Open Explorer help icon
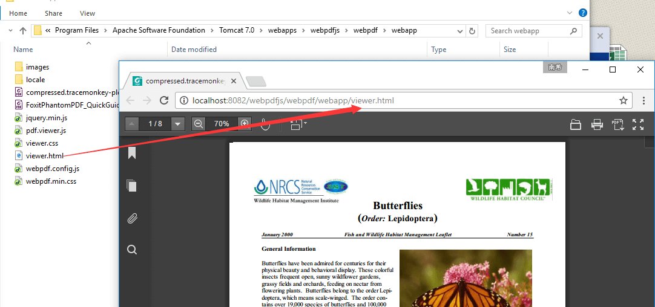Screen dimensions: 655x307 [583, 13]
